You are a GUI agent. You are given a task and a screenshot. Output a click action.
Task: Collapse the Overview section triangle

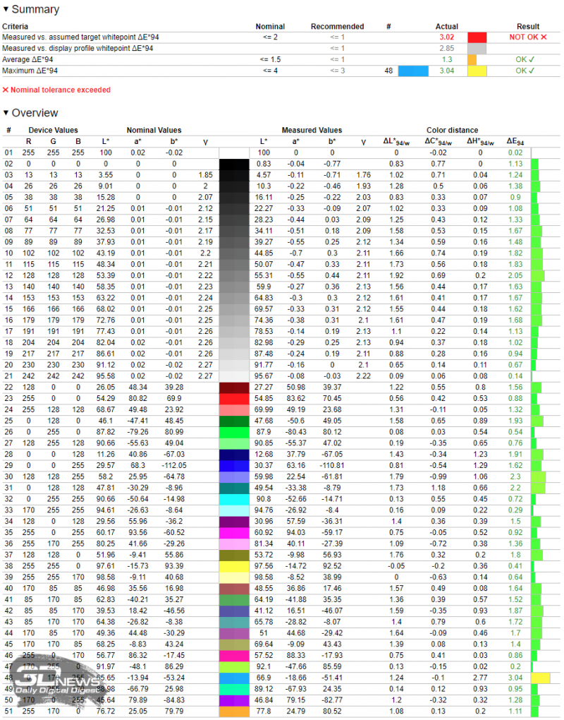pyautogui.click(x=6, y=113)
